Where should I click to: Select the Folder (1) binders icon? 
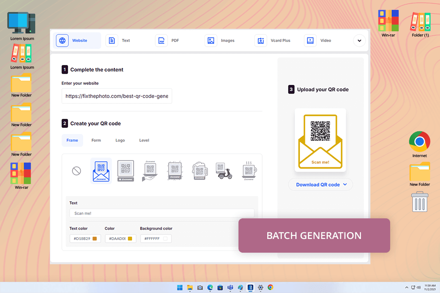click(x=420, y=24)
